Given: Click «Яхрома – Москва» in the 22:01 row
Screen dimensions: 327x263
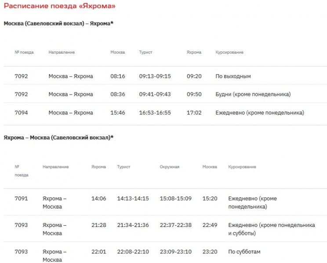Looking at the screenshot, I should 54,256.
